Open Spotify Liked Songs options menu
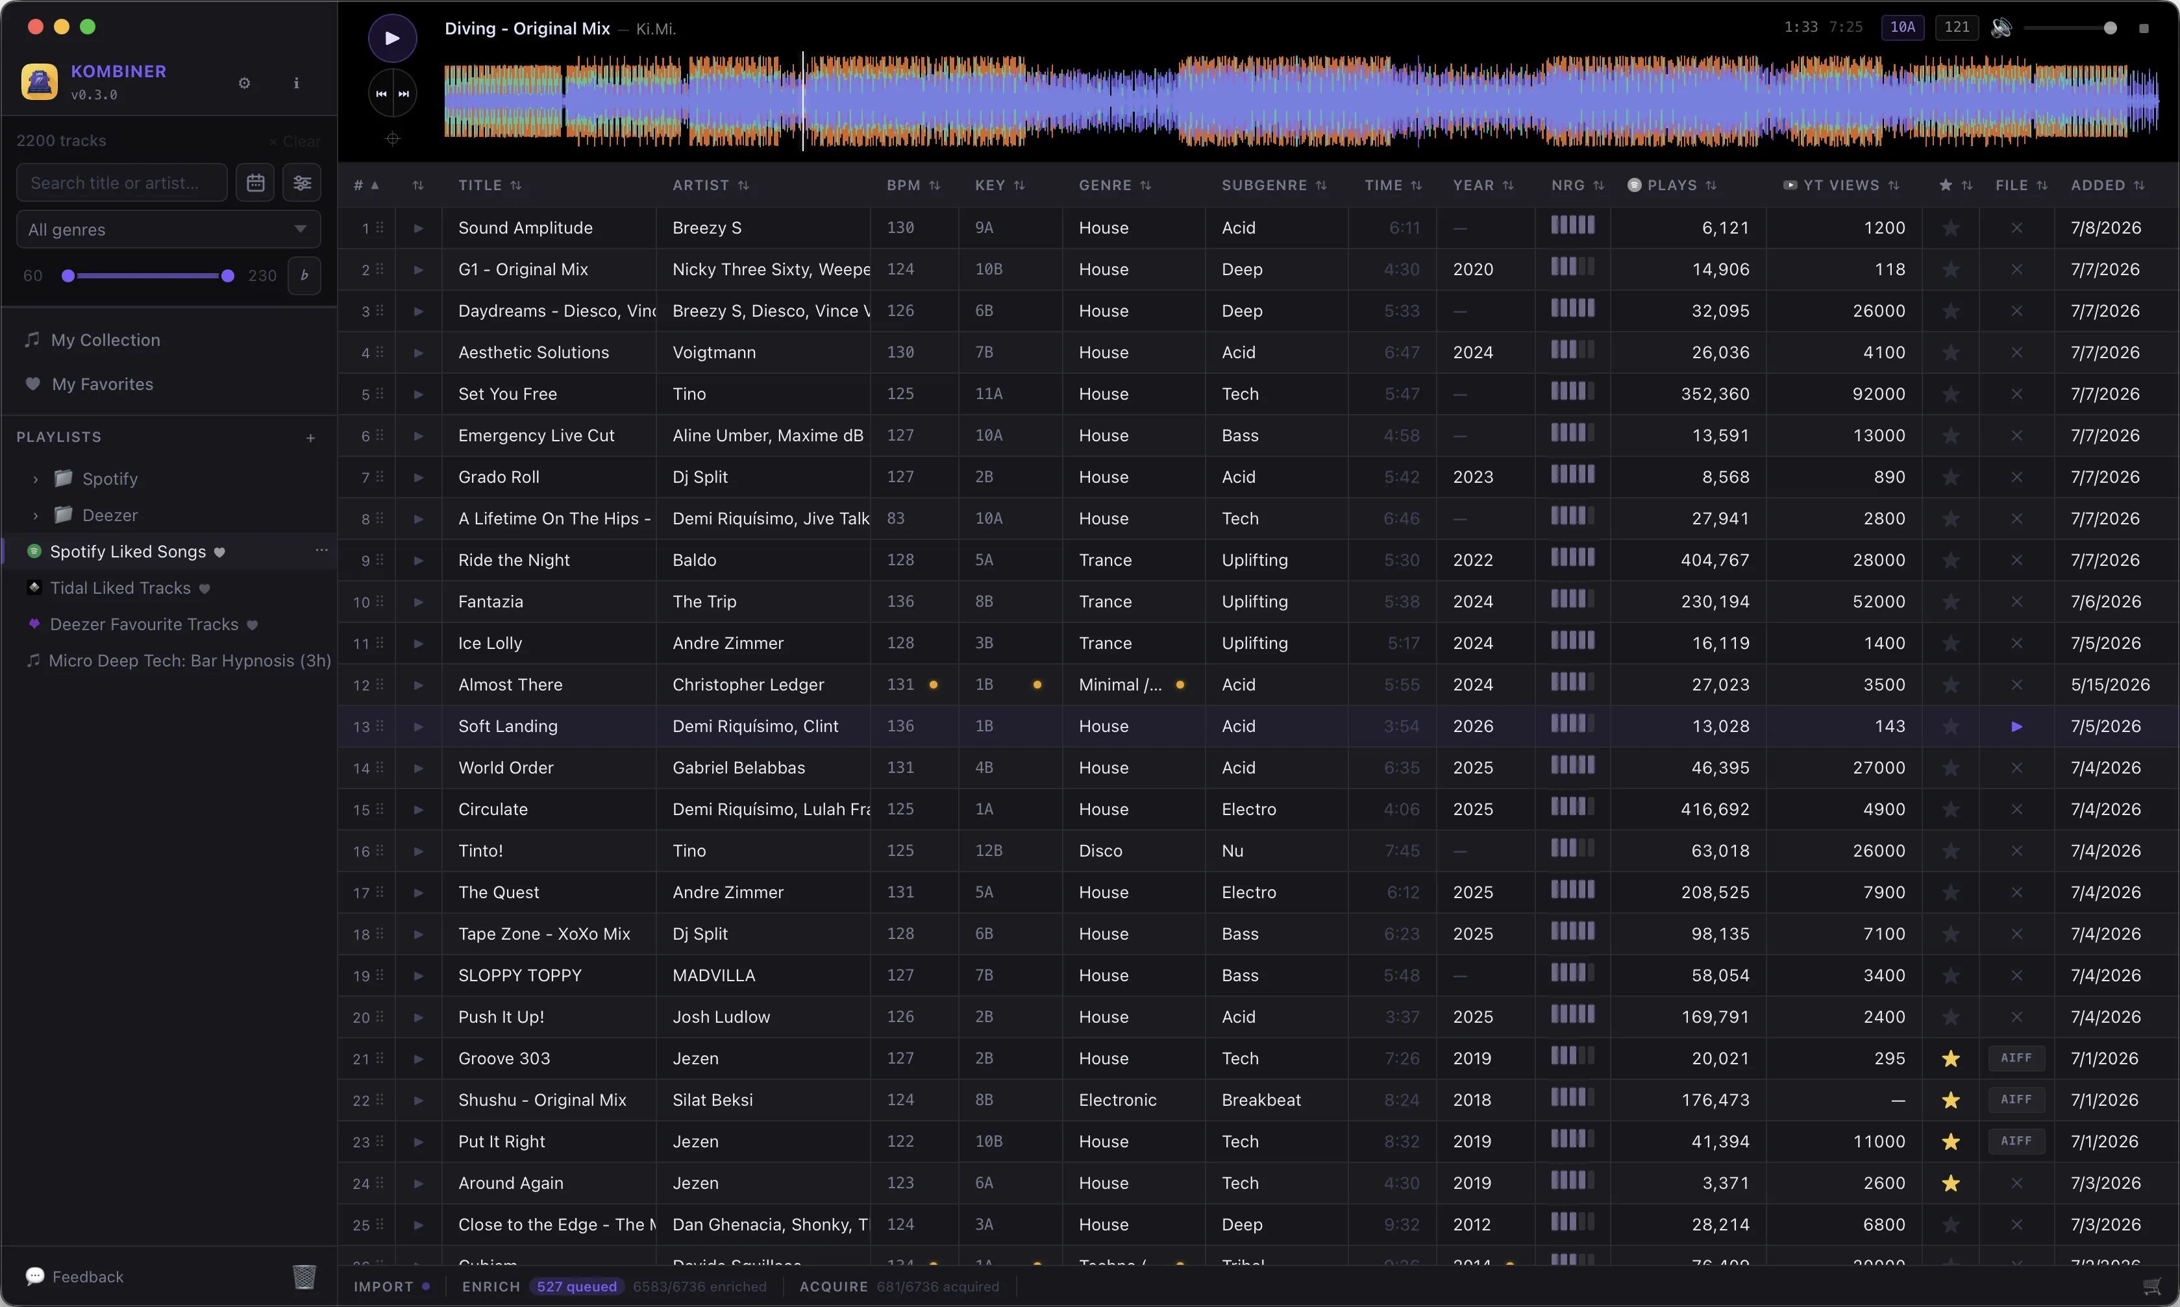This screenshot has width=2180, height=1307. [321, 550]
